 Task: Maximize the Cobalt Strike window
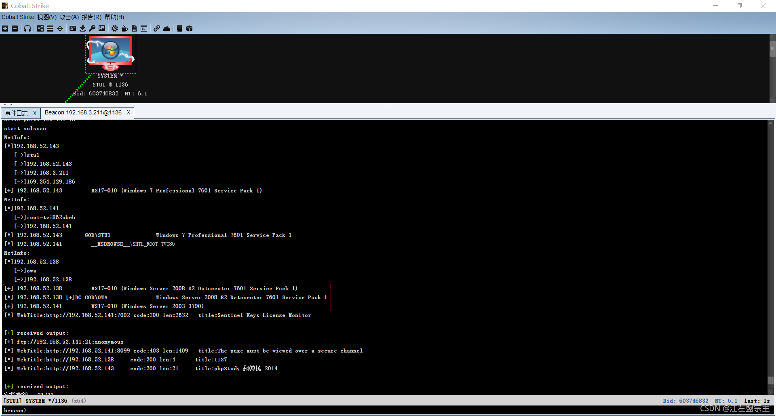pyautogui.click(x=739, y=6)
